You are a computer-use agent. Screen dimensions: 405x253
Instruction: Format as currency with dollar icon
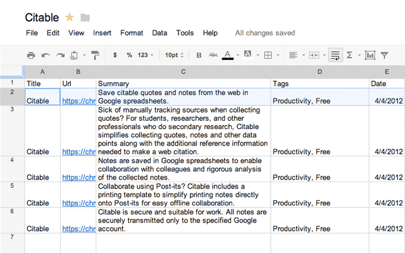(115, 55)
